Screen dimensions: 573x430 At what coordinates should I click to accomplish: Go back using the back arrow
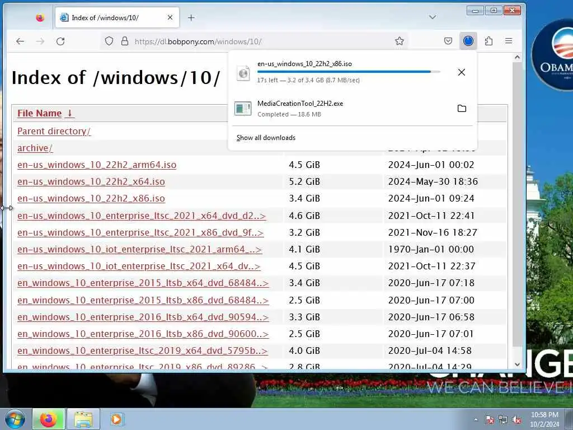20,41
